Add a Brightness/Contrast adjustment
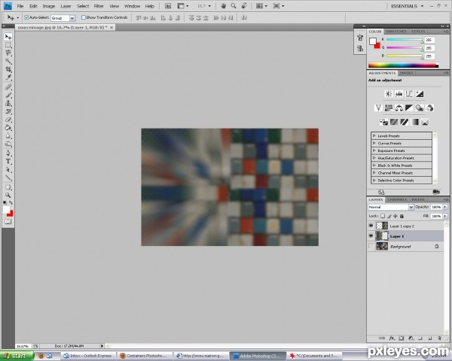The width and height of the screenshot is (452, 361). tap(389, 93)
